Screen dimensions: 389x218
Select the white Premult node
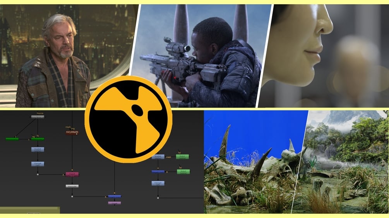72,186
